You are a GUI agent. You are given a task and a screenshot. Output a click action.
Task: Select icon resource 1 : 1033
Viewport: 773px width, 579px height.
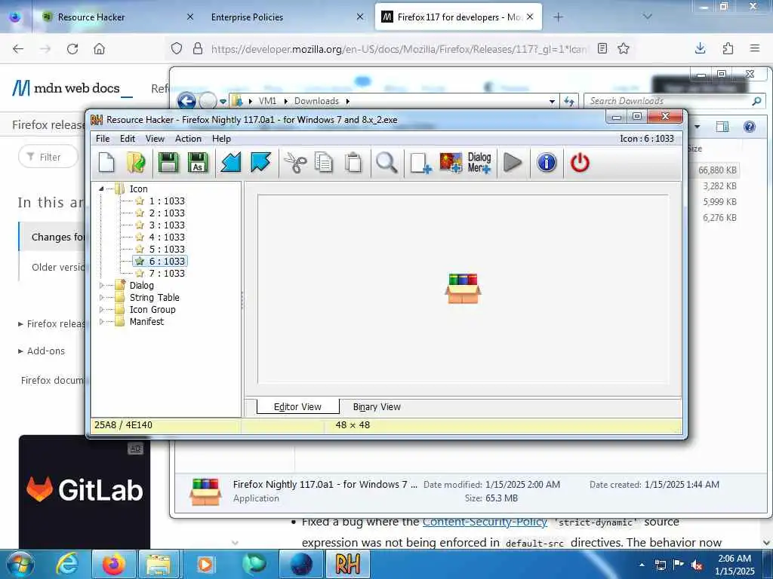pyautogui.click(x=167, y=201)
